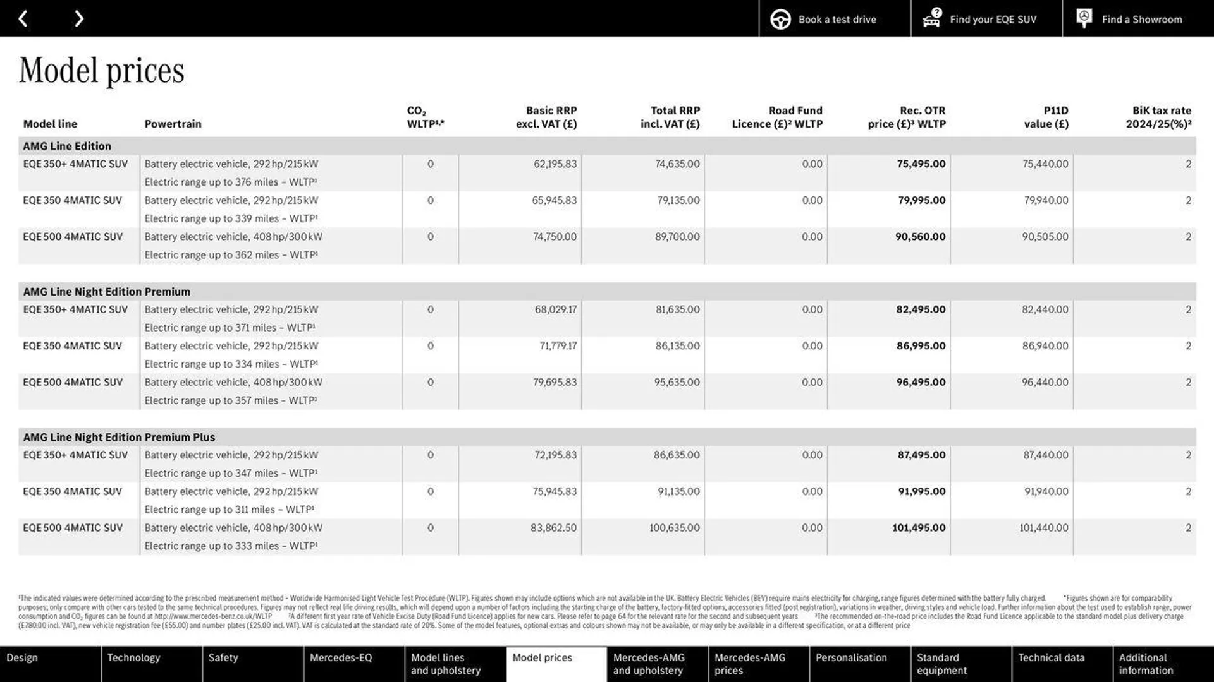
Task: Open Mercedes-AMG prices tab
Action: 759,664
